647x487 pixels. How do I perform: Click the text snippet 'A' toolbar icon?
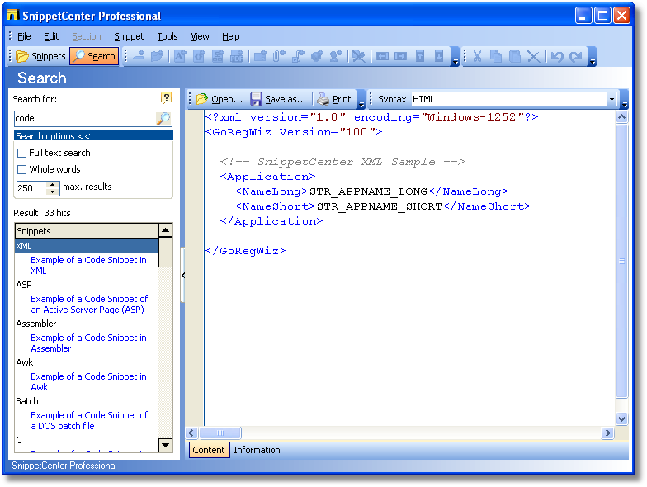point(180,56)
